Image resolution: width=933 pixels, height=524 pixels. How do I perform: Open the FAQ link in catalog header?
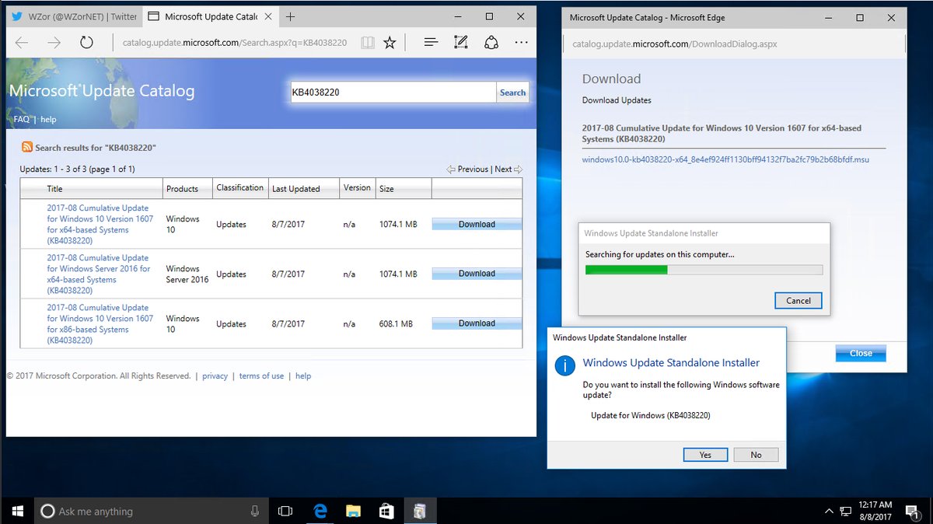(21, 120)
